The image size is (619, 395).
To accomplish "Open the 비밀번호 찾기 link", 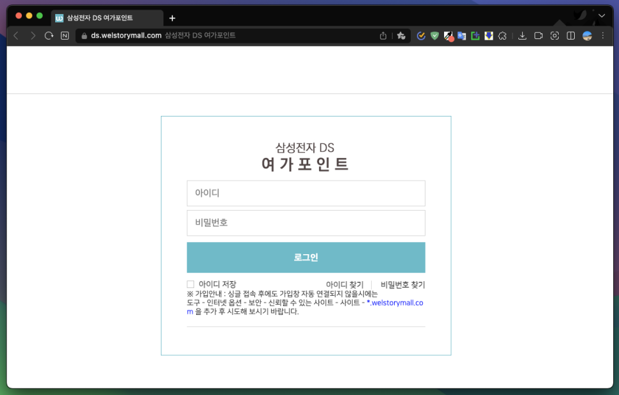I will (402, 285).
